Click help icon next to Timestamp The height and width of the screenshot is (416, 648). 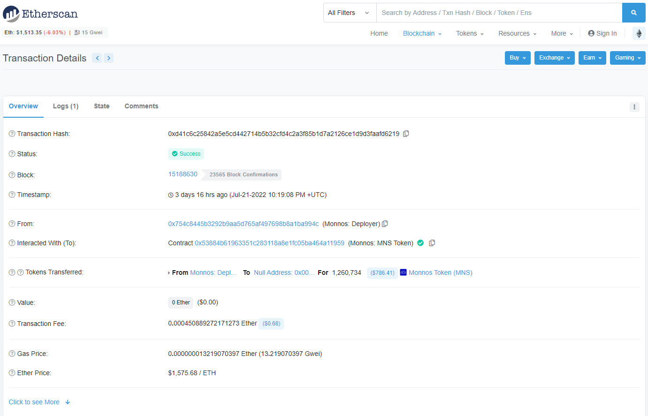pyautogui.click(x=12, y=195)
